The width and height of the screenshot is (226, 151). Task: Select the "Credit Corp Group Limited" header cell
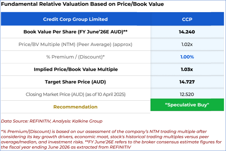tap(75, 19)
